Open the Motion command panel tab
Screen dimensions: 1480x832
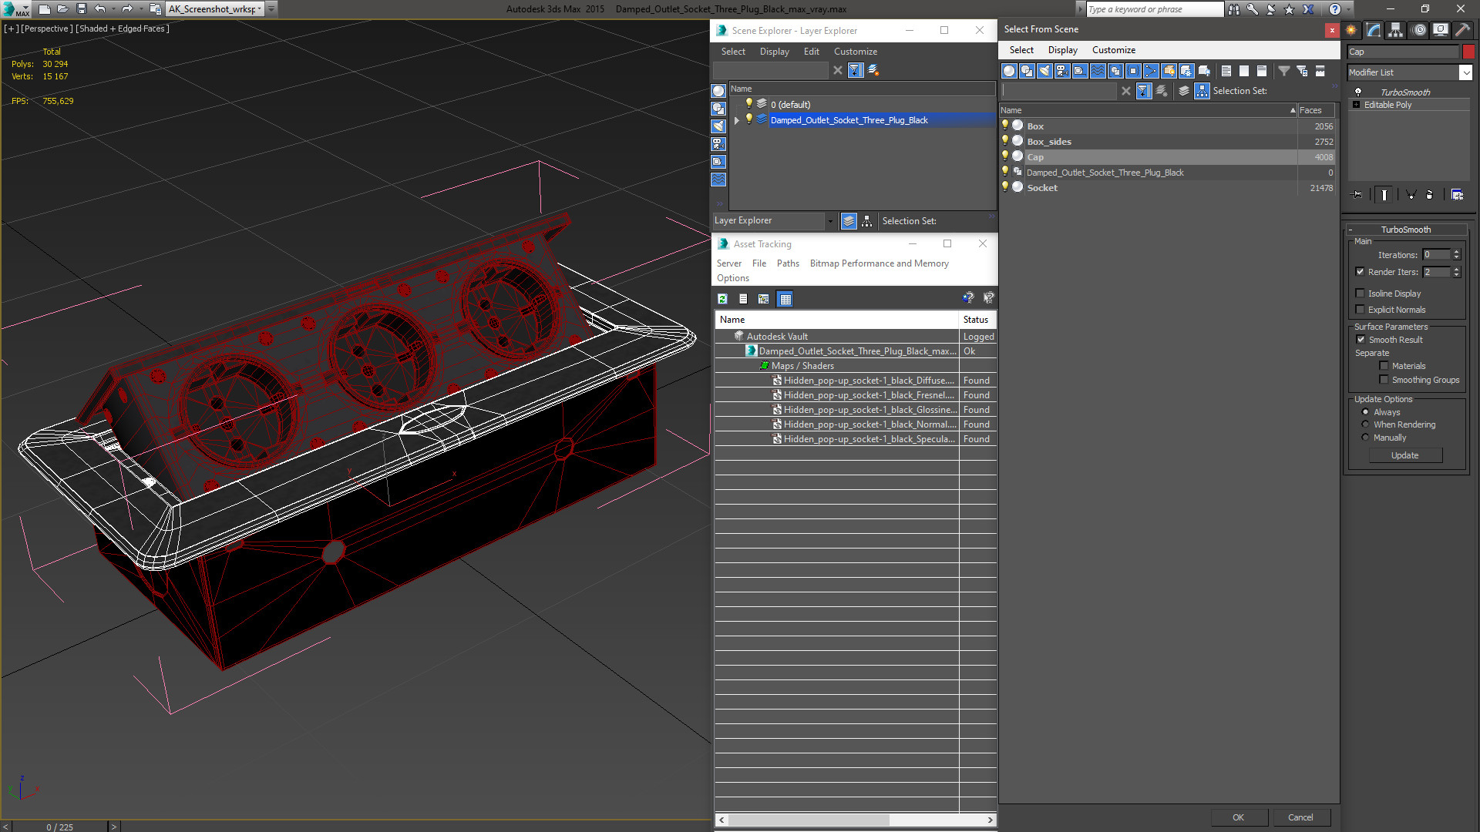pyautogui.click(x=1418, y=30)
